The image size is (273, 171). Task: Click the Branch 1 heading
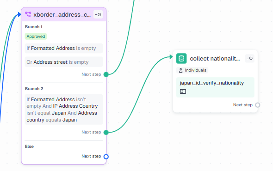(34, 27)
